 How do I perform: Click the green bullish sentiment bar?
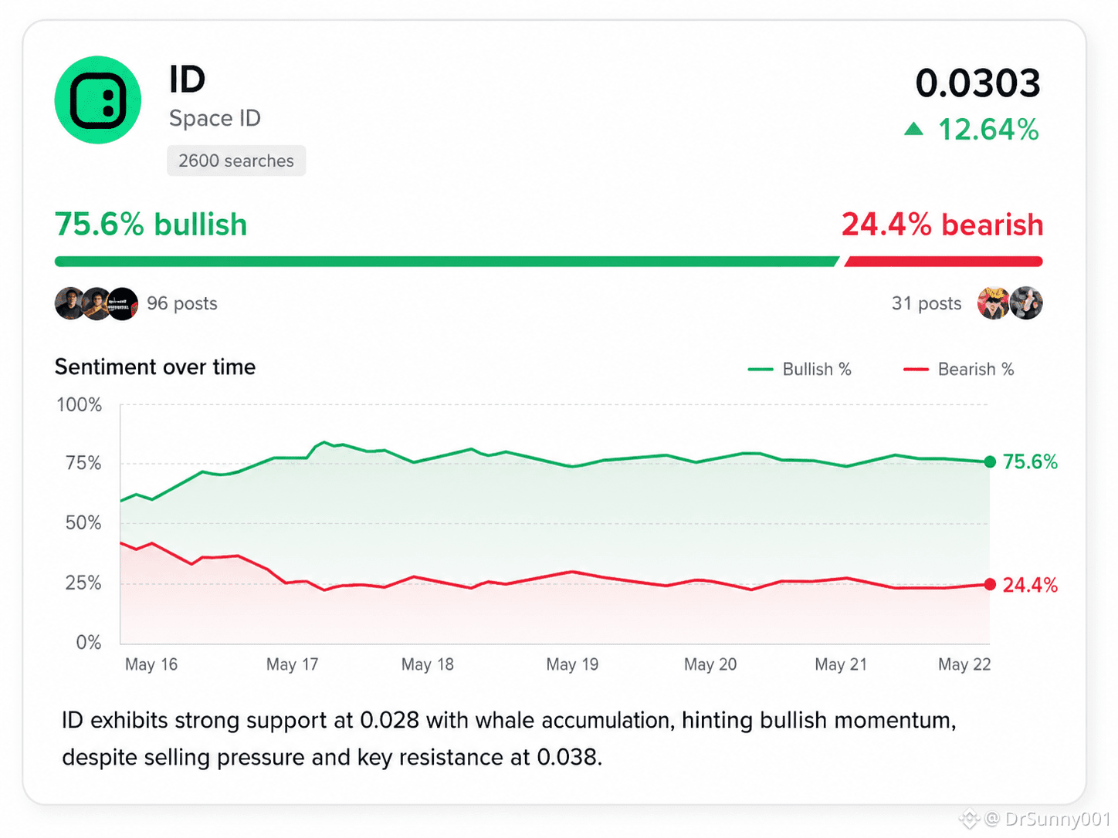click(447, 262)
